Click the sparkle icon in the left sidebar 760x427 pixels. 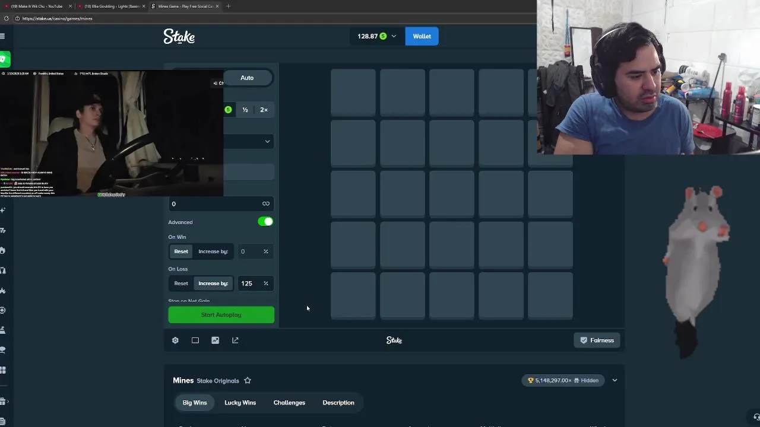pyautogui.click(x=3, y=210)
